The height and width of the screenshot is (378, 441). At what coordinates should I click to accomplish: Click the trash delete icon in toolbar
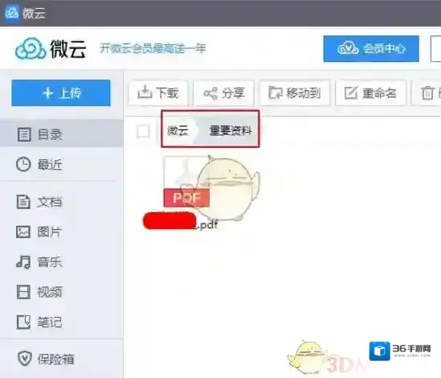(427, 93)
